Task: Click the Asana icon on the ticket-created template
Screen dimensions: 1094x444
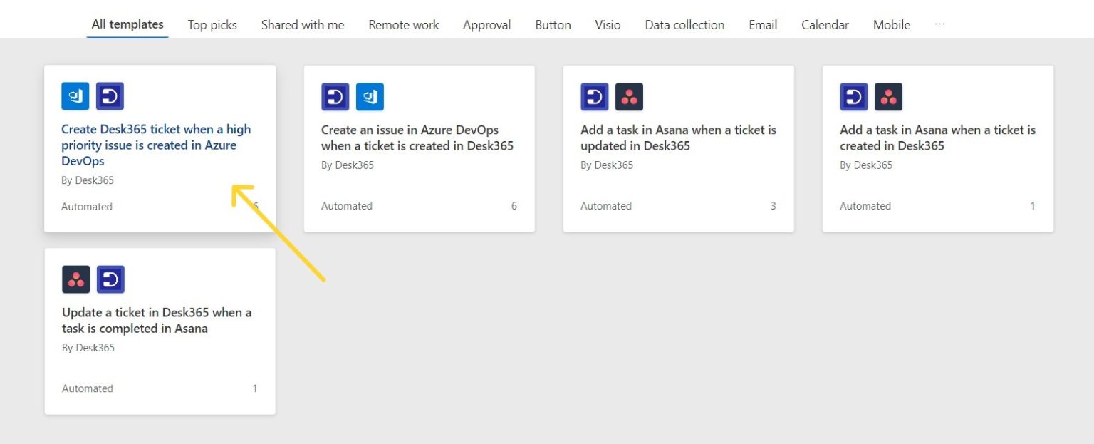Action: pyautogui.click(x=888, y=96)
